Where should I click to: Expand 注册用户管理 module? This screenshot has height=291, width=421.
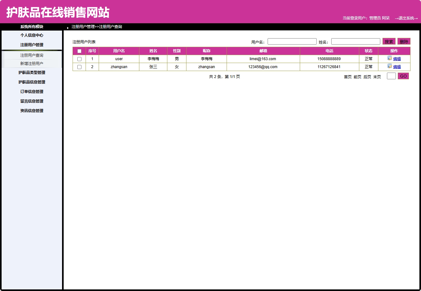pyautogui.click(x=32, y=45)
